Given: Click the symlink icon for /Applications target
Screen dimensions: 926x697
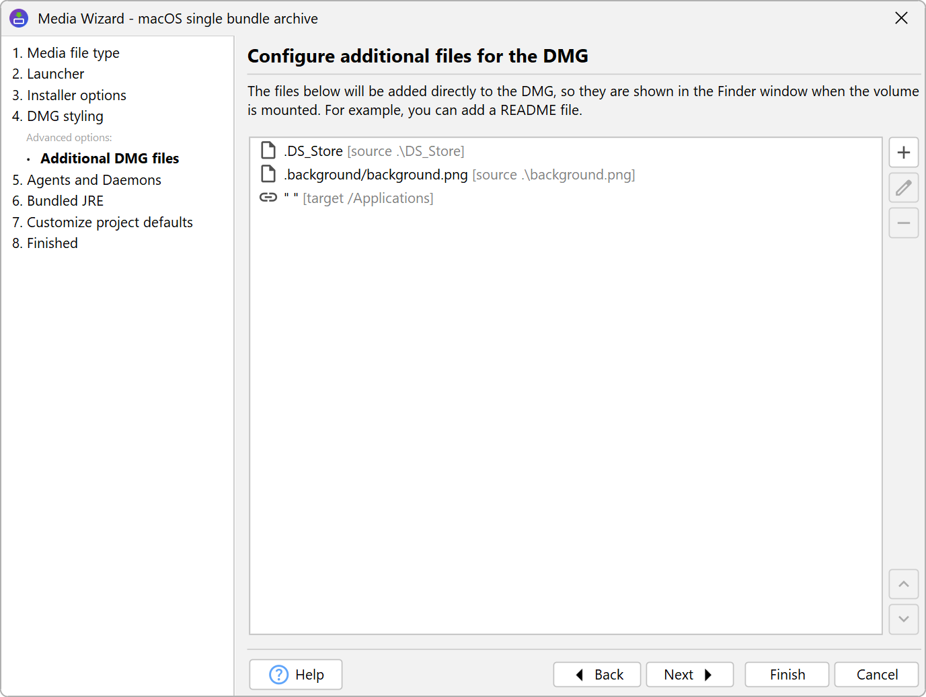Looking at the screenshot, I should [x=268, y=198].
